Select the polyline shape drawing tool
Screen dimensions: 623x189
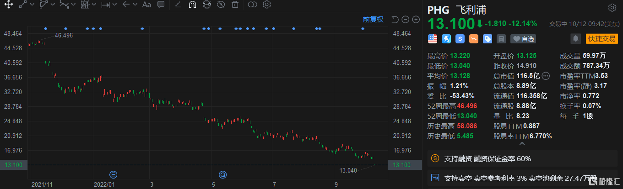point(43,5)
